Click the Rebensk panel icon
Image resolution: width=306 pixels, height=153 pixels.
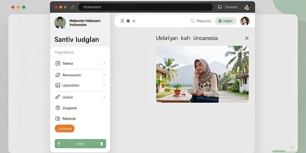(x=58, y=118)
